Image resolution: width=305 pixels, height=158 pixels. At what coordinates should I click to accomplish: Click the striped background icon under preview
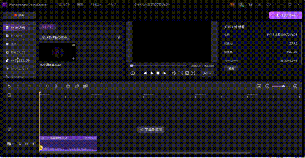point(187,73)
